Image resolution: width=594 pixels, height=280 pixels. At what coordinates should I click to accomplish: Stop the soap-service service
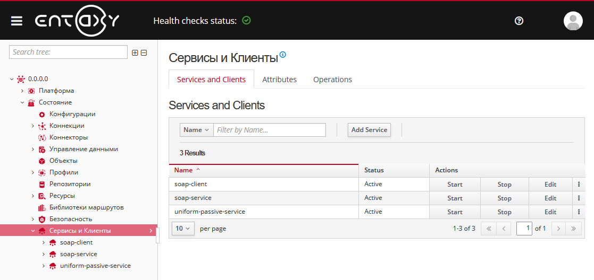coord(505,198)
